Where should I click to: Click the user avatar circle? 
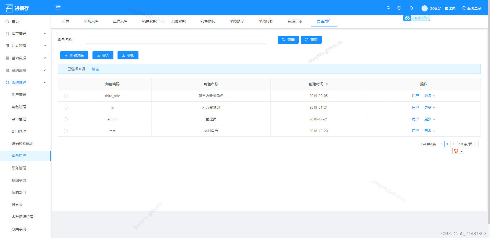coord(425,8)
